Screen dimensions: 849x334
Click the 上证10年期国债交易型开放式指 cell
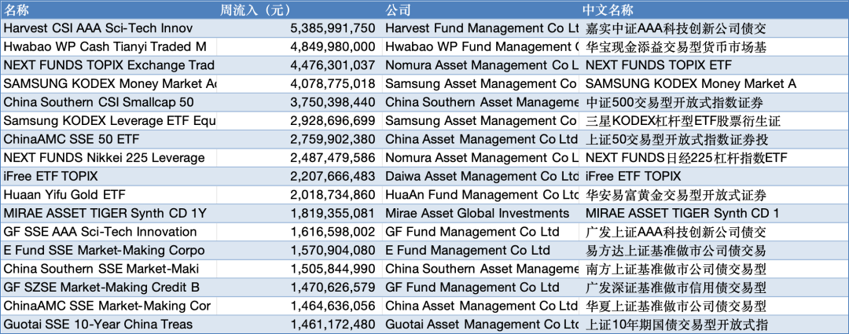pos(714,325)
